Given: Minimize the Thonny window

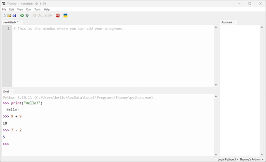Looking at the screenshot, I should click(x=239, y=4).
